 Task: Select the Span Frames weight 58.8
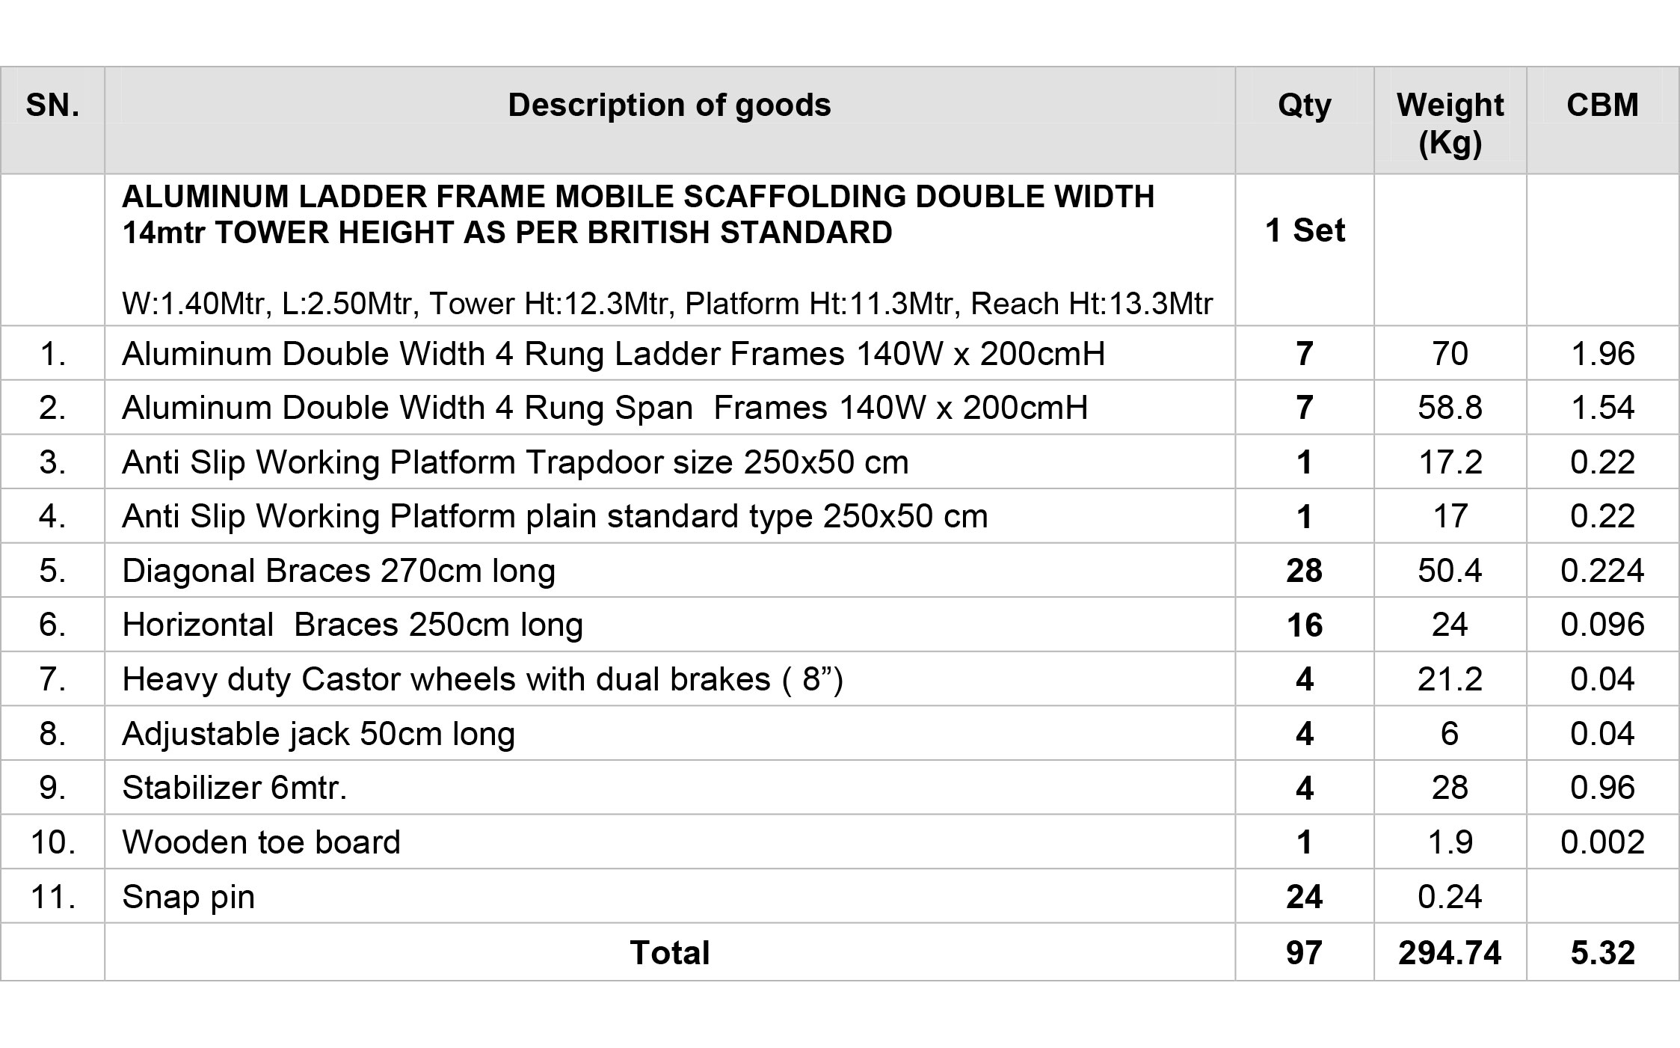tap(1450, 408)
